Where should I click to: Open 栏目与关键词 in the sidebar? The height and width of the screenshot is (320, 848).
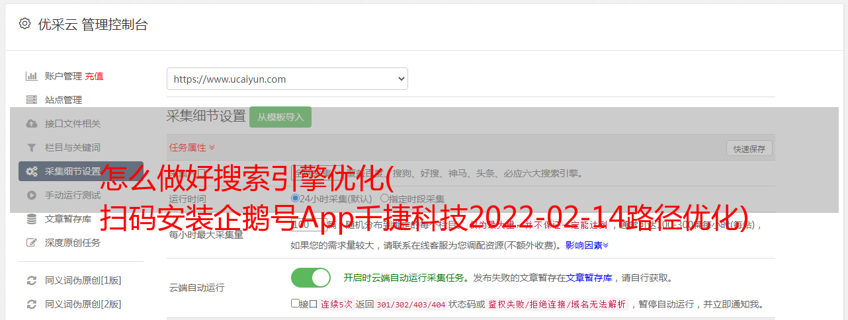coord(73,147)
